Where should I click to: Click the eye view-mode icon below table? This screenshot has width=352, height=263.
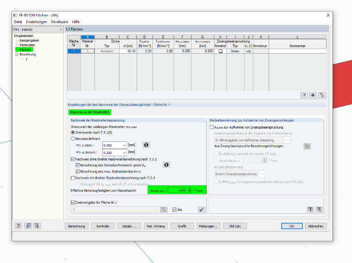313,95
